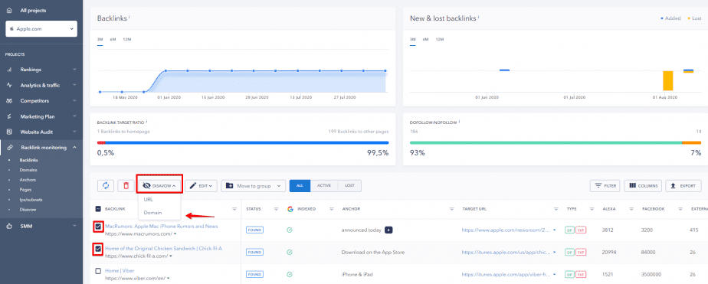Go to All projects home icon
708x284 pixels.
coord(9,10)
